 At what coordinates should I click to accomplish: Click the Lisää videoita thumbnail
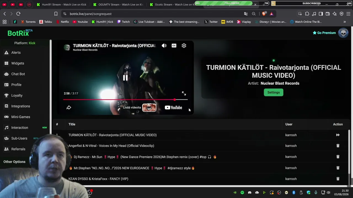click(x=149, y=108)
